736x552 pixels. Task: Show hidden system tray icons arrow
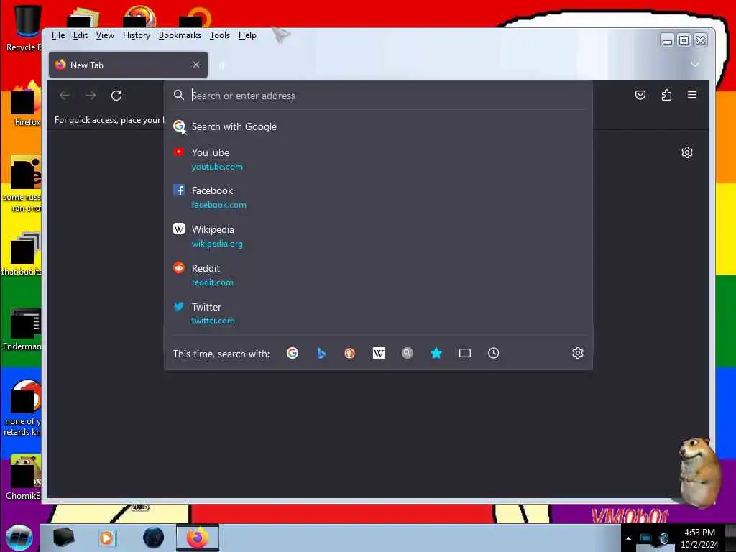[628, 538]
